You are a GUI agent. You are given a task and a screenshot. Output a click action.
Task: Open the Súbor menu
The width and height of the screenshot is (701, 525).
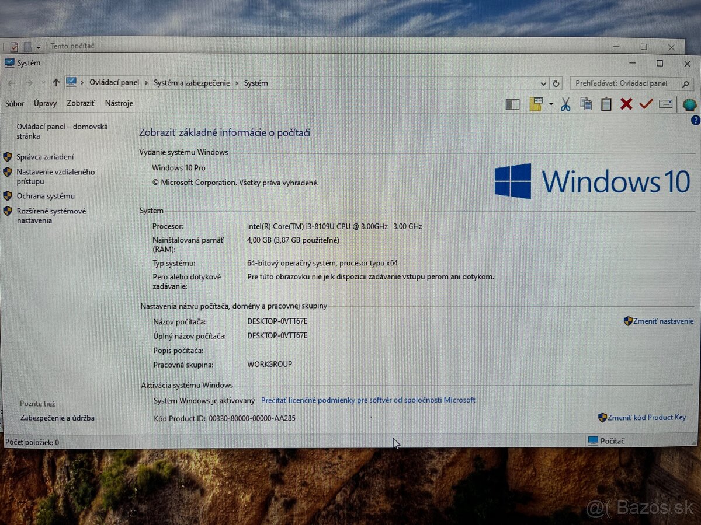point(15,103)
